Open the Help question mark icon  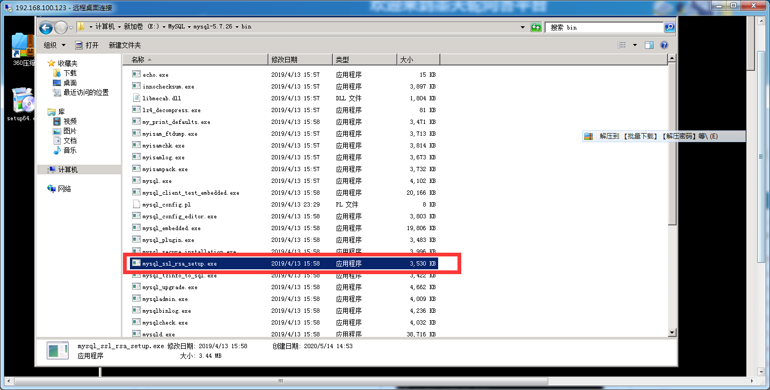pos(664,46)
